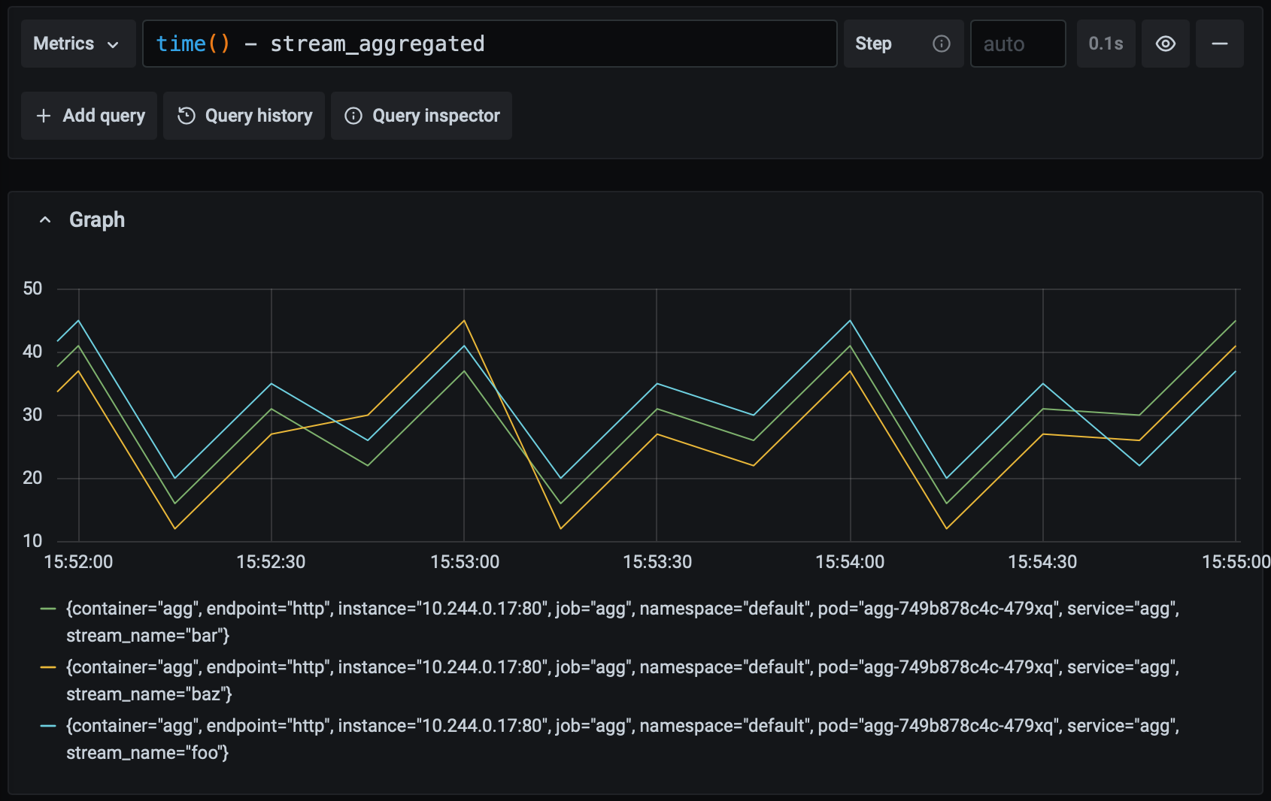Image resolution: width=1271 pixels, height=801 pixels.
Task: Open the Metrics dropdown
Action: click(77, 44)
